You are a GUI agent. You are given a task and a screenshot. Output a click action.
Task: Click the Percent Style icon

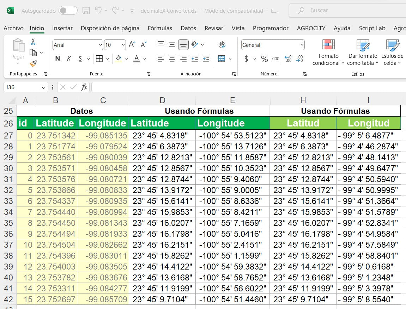click(265, 59)
